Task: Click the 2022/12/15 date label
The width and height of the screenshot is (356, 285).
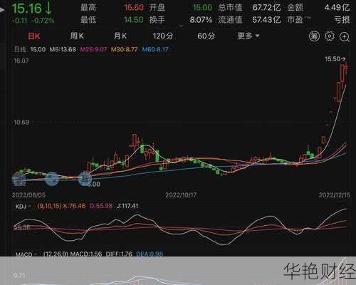Action: pyautogui.click(x=335, y=195)
